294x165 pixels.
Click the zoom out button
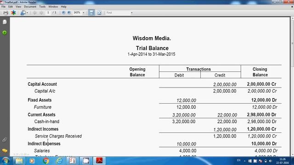click(63, 12)
